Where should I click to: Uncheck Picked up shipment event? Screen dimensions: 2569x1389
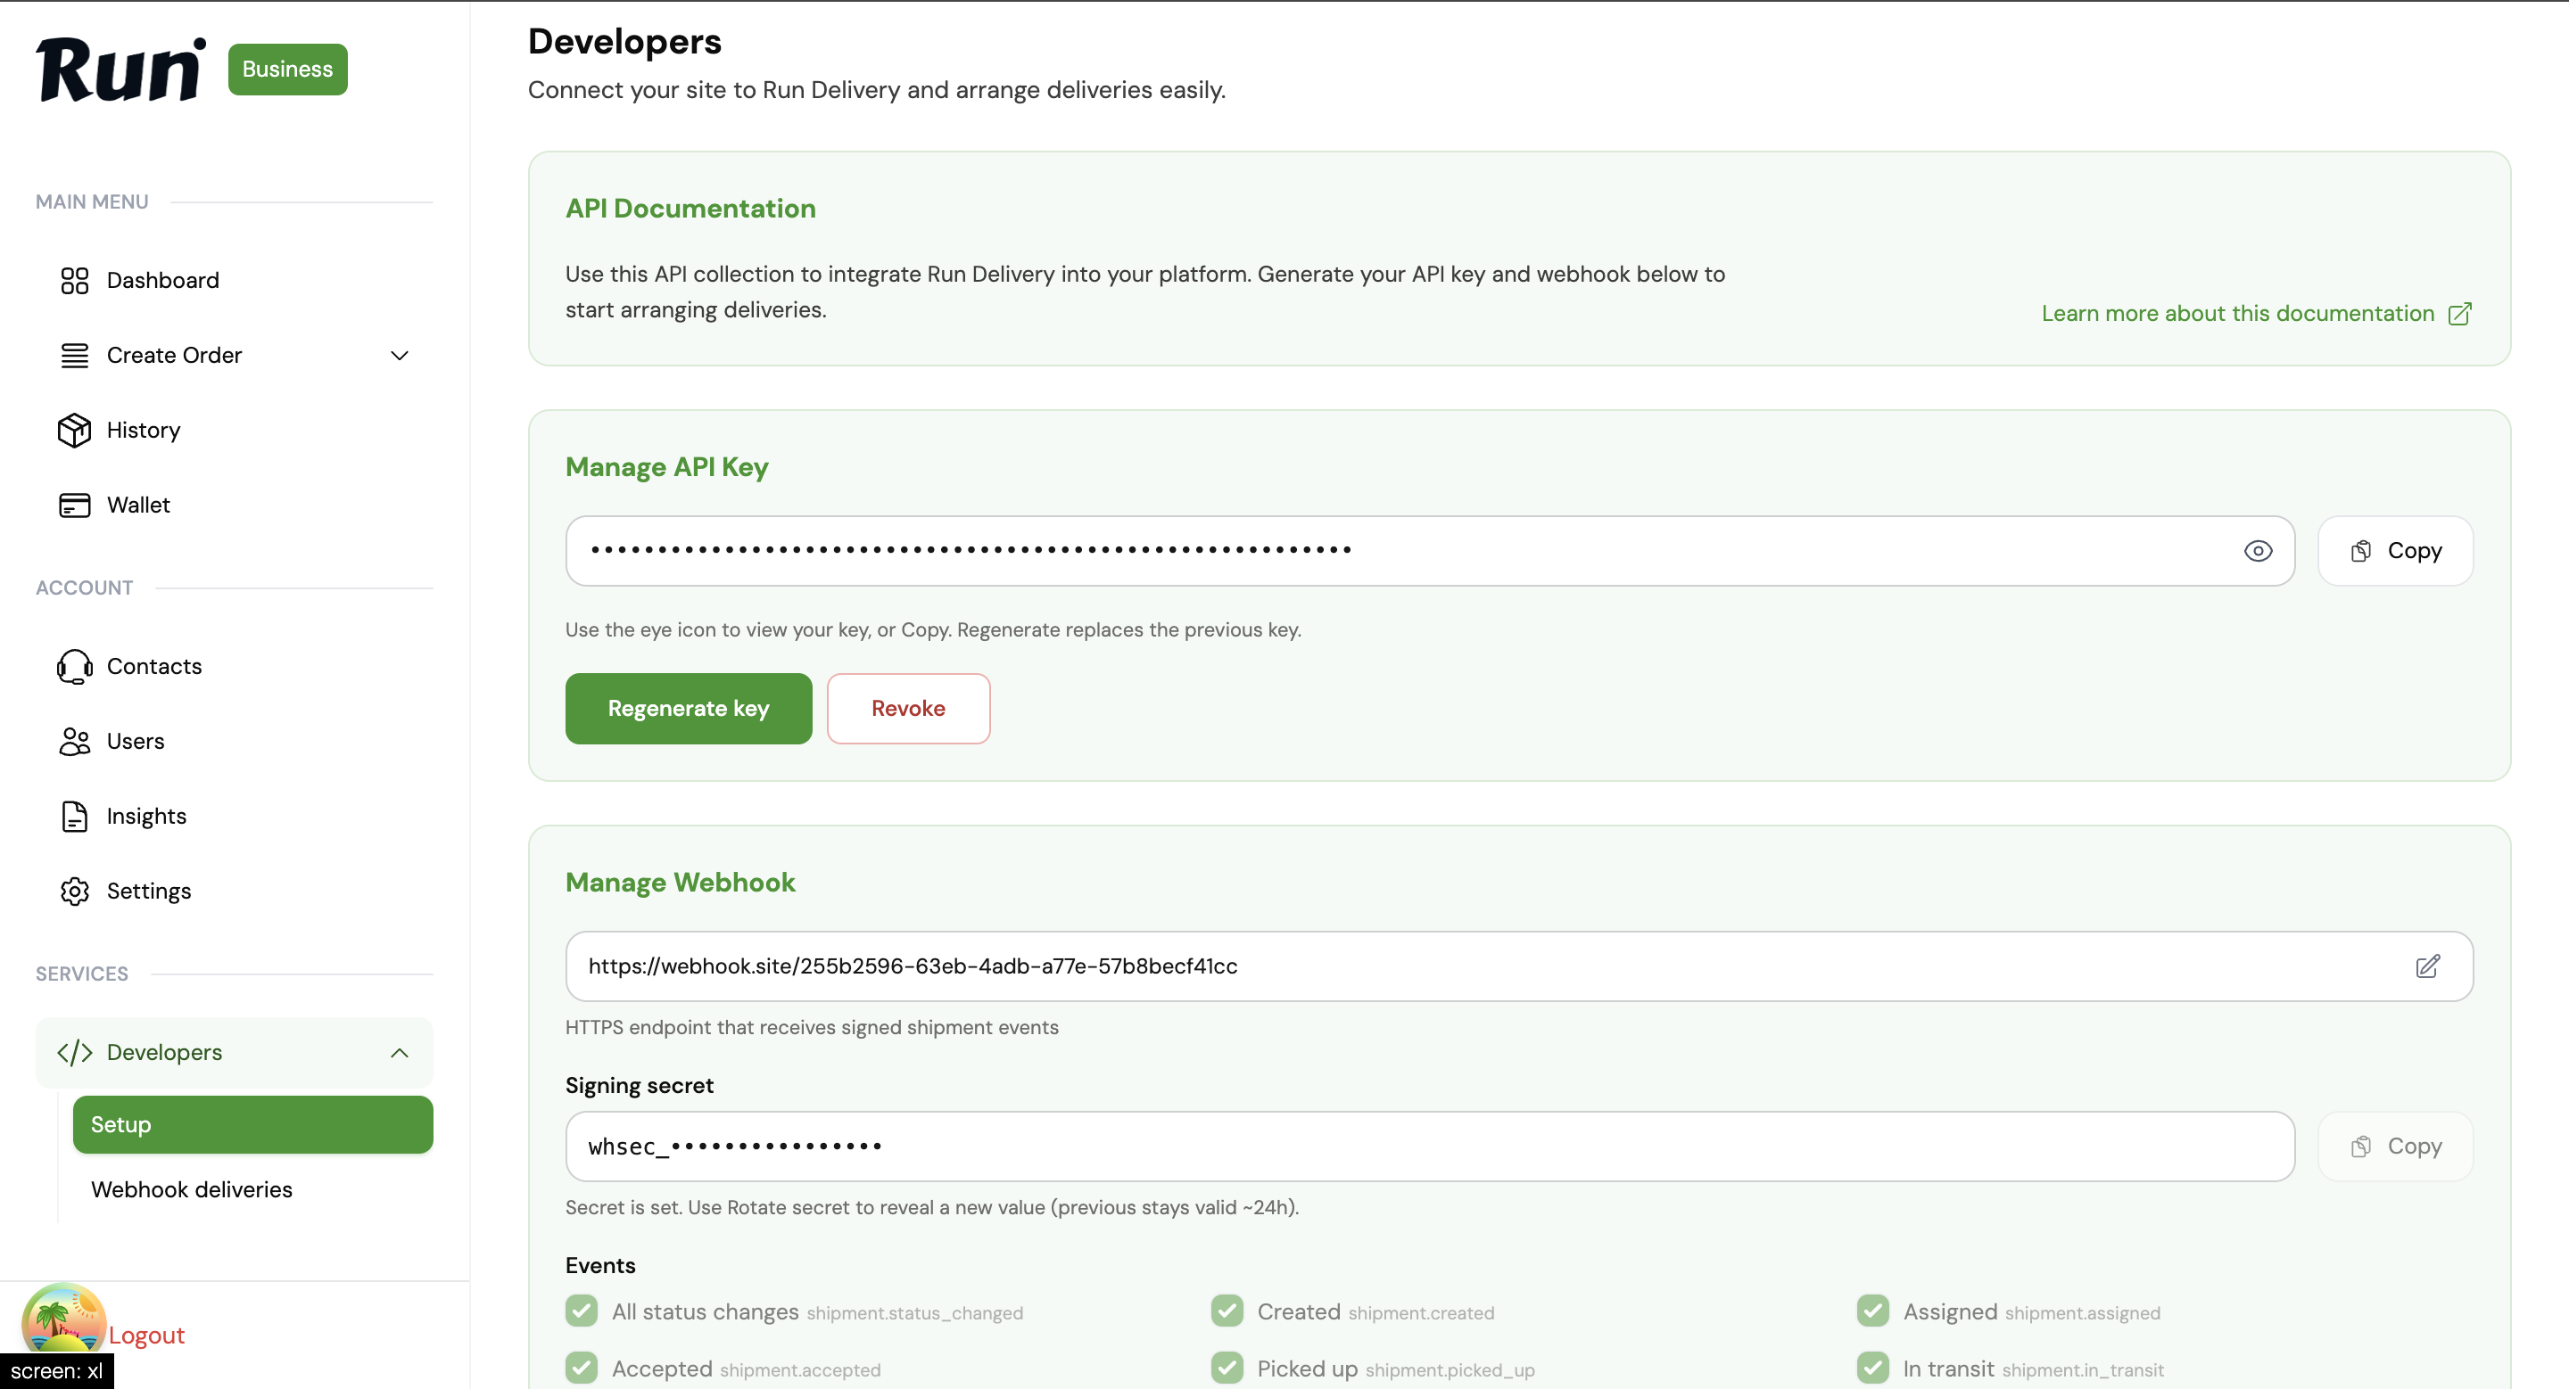pyautogui.click(x=1227, y=1368)
